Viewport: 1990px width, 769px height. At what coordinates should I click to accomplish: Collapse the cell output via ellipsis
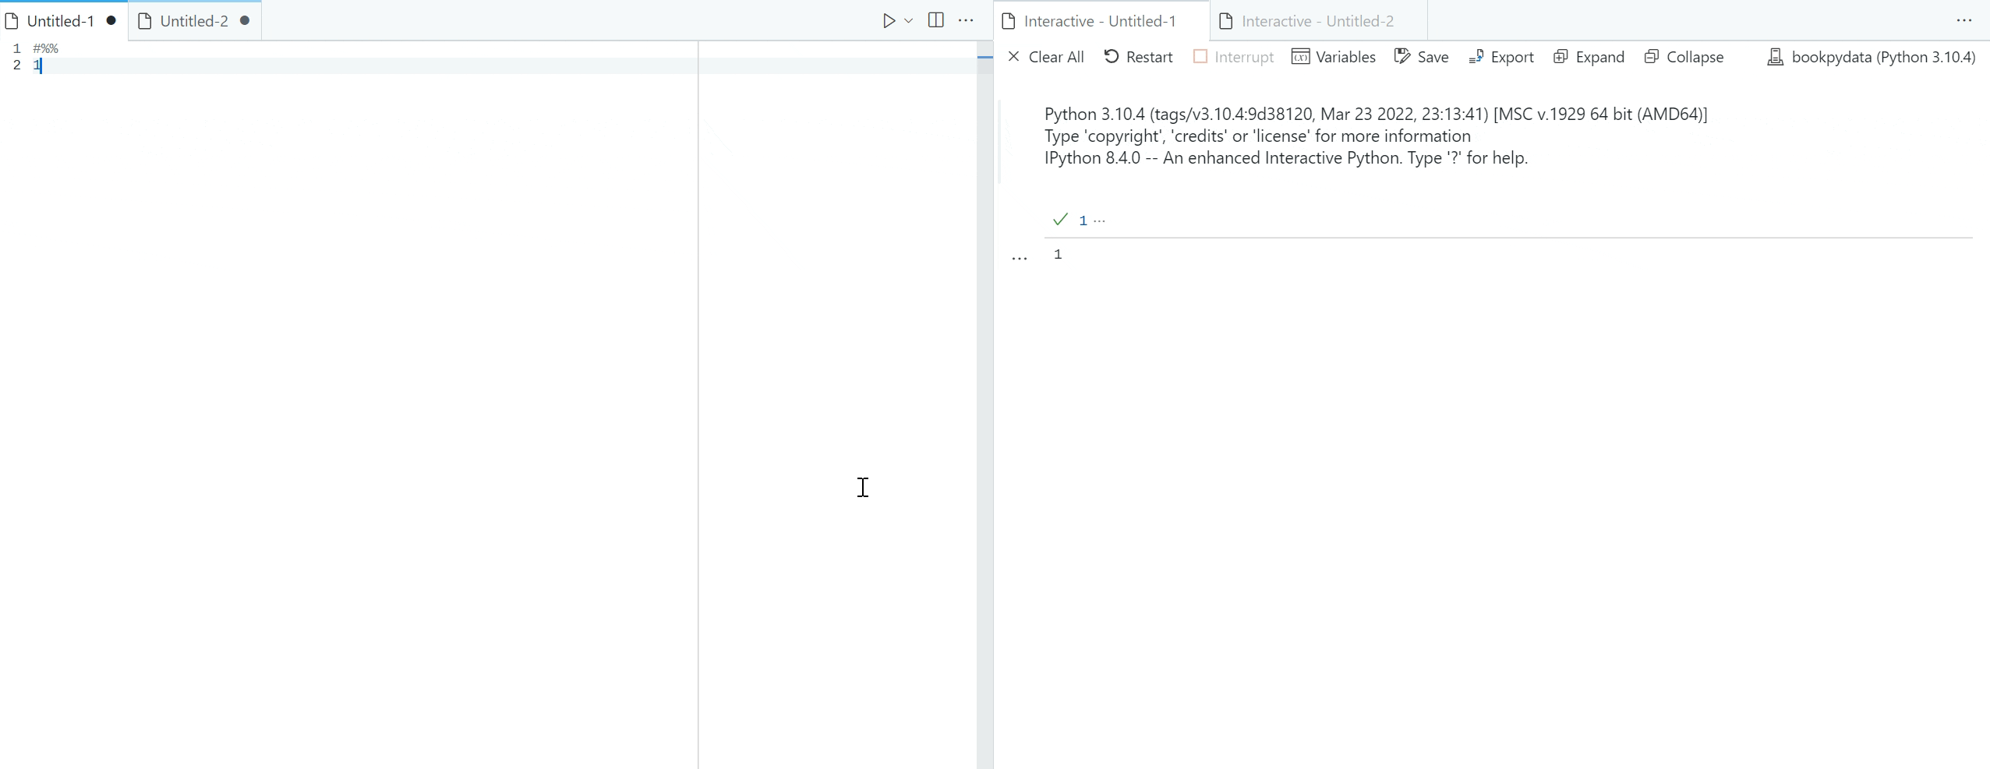pos(1020,257)
